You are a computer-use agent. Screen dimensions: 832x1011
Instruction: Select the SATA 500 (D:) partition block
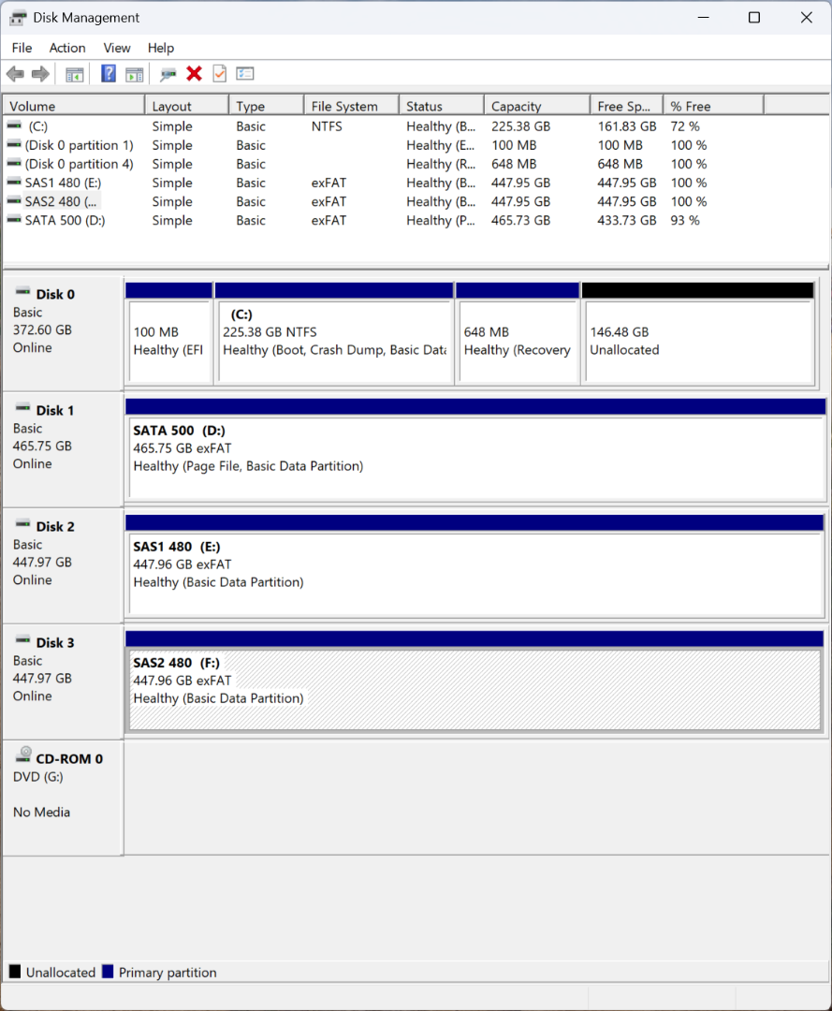tap(475, 449)
